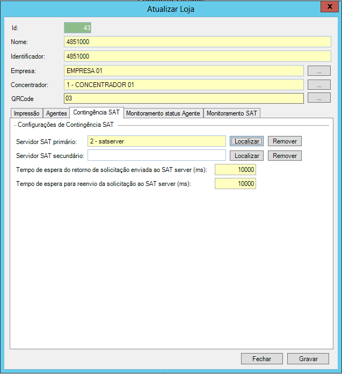Focus the Identificador input field
The width and height of the screenshot is (342, 374).
pos(197,56)
